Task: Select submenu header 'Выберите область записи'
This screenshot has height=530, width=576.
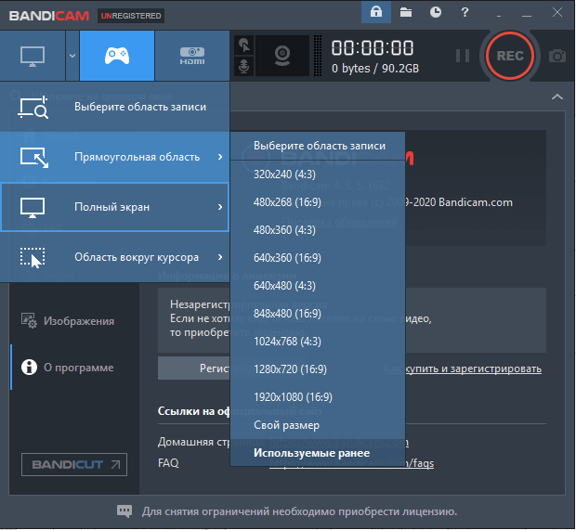Action: [318, 146]
